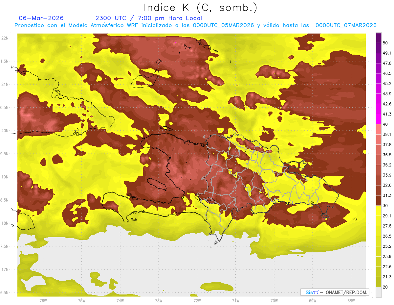Click the 21N latitude label

click(6, 84)
